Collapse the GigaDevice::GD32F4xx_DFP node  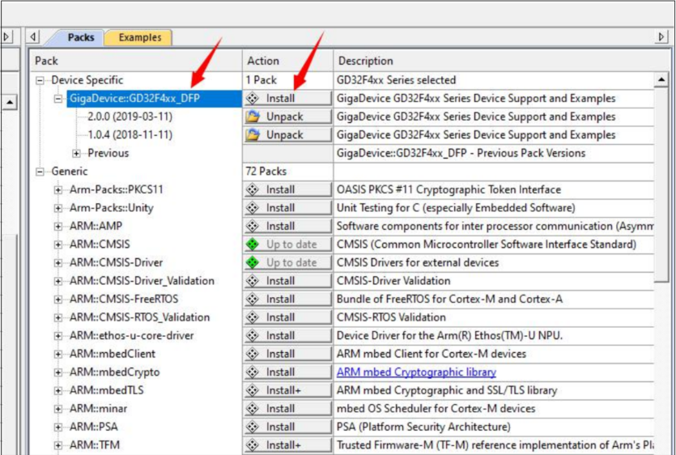click(x=57, y=99)
